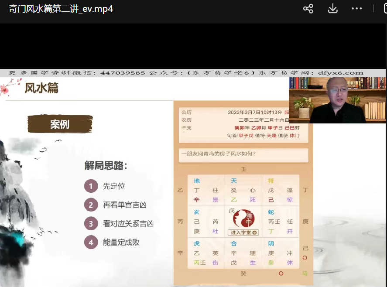
Task: Click the question box about 青岛 house feng shui
Action: coord(243,154)
